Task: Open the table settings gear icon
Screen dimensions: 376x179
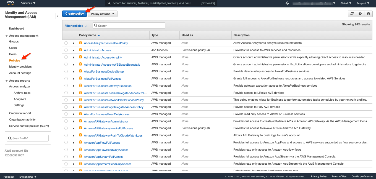Action: click(360, 14)
